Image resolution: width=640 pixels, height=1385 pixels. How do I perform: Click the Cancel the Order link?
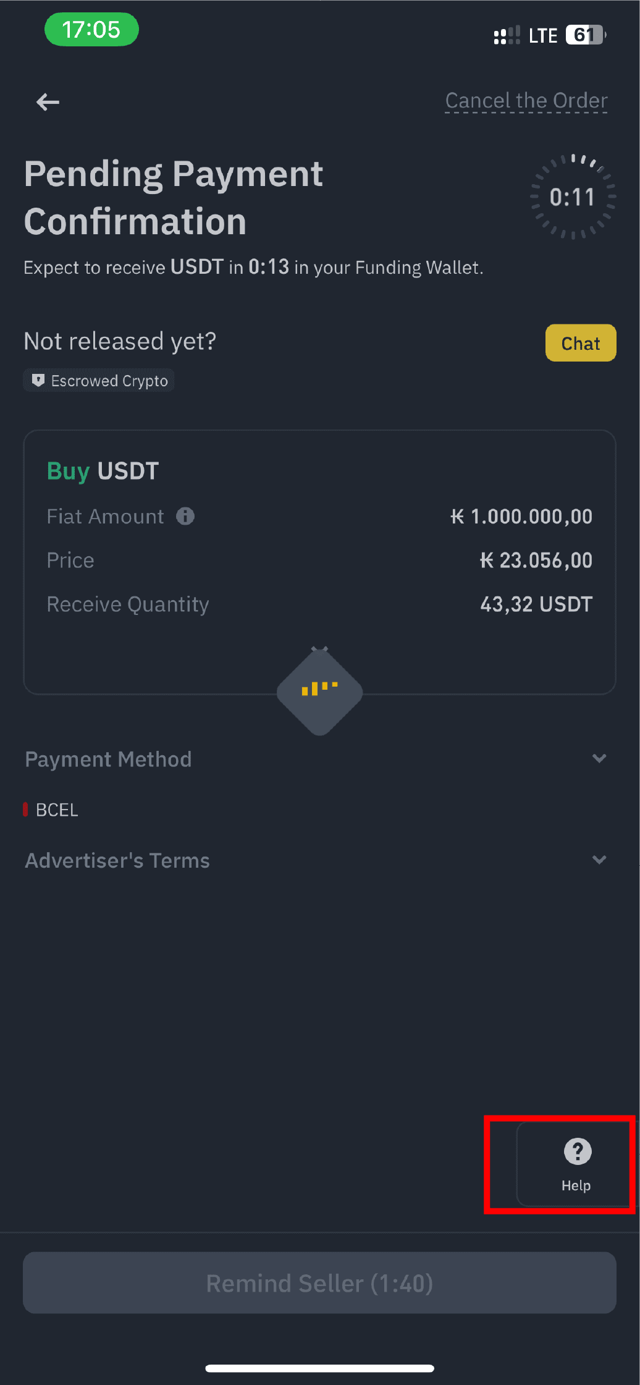[526, 101]
